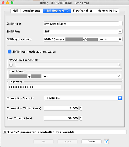Click the warning triangle icon

coord(5,132)
